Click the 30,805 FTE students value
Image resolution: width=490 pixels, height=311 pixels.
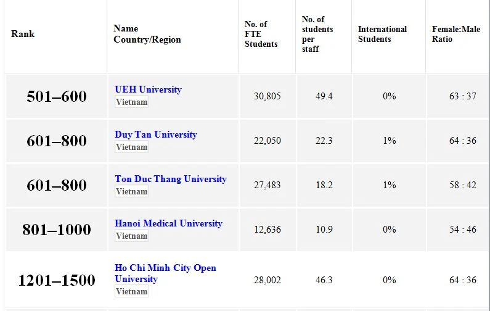pyautogui.click(x=267, y=96)
